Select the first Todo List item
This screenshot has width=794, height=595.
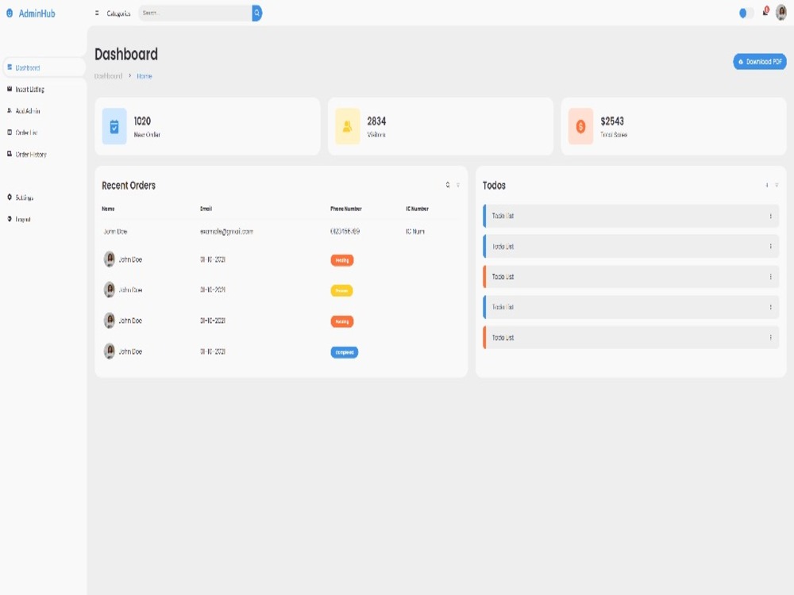click(x=630, y=216)
